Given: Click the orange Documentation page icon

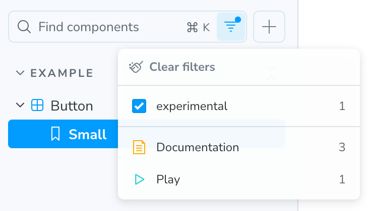Looking at the screenshot, I should tap(139, 147).
